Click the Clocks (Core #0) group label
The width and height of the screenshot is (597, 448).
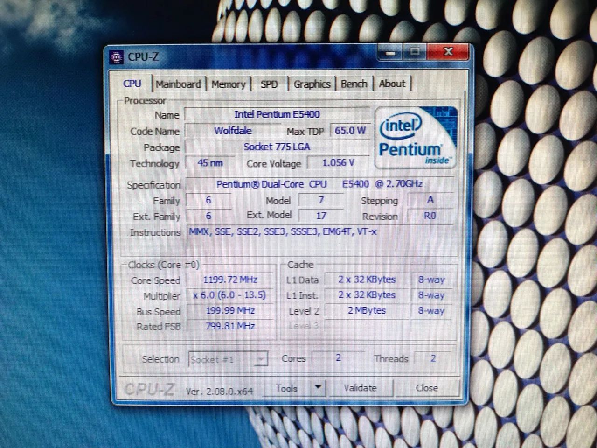(x=163, y=265)
